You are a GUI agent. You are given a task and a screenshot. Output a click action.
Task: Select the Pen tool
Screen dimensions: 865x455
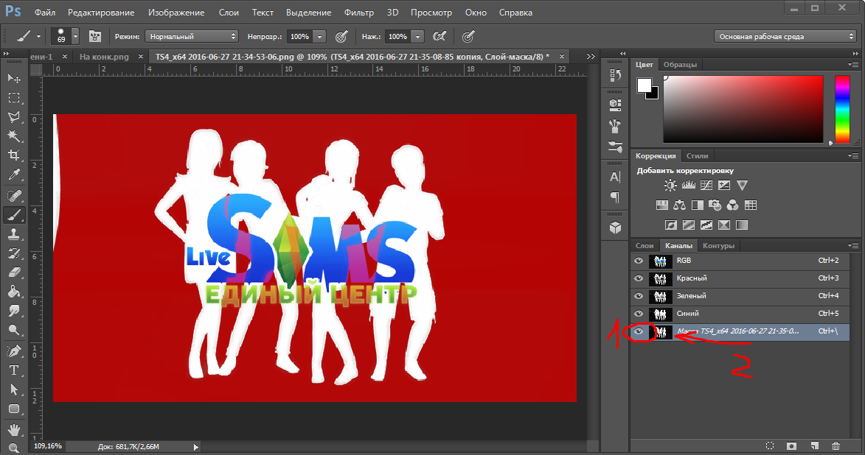tap(14, 351)
